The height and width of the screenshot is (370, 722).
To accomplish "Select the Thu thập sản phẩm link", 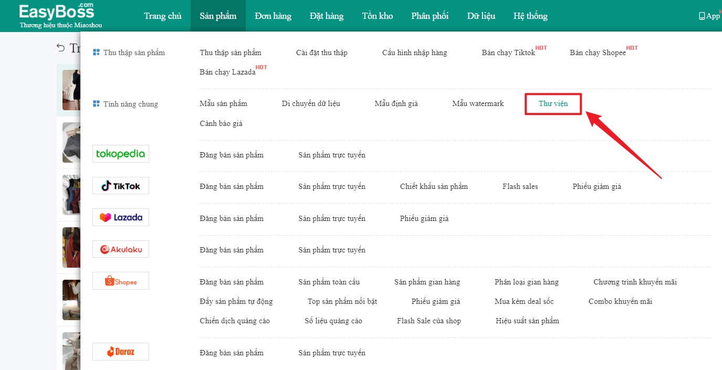I will (231, 52).
